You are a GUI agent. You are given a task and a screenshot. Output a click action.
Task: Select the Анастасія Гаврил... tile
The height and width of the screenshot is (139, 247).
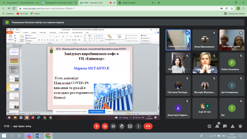tap(178, 108)
